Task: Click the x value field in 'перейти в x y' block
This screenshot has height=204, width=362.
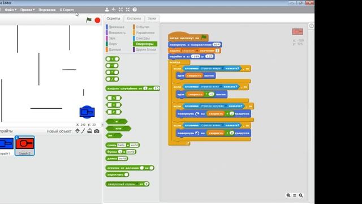Action: tap(196, 57)
